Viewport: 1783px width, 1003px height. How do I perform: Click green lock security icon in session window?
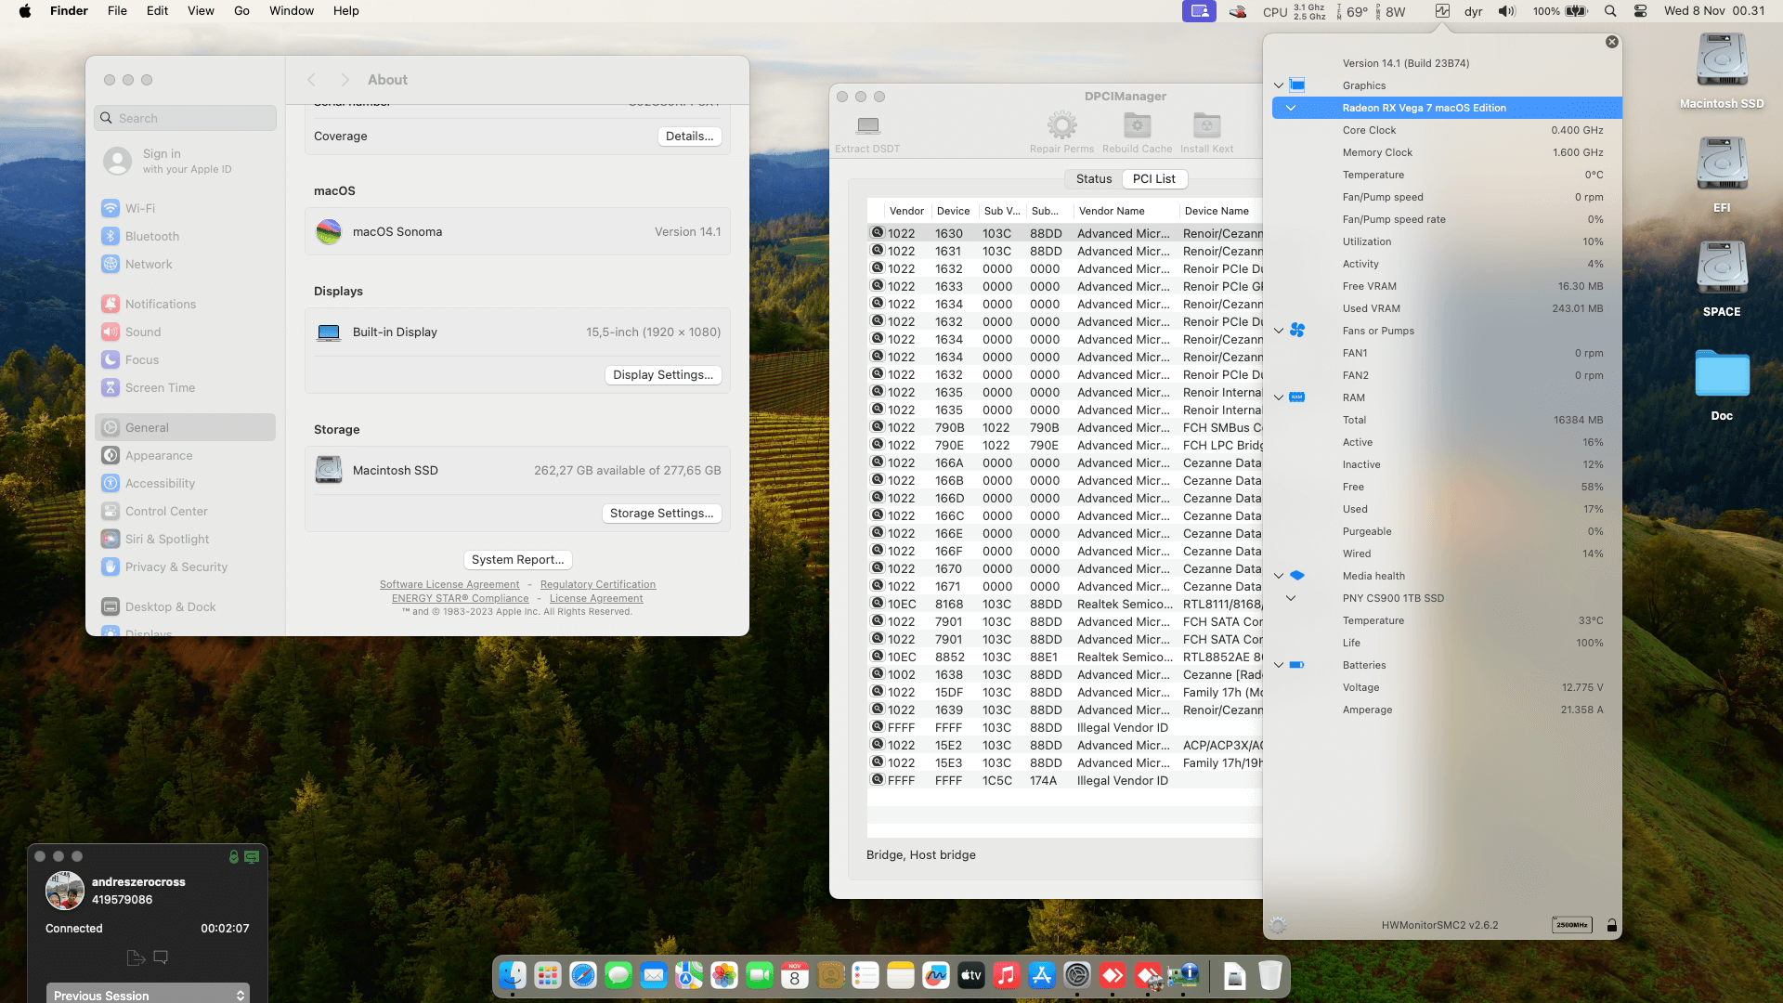point(234,857)
